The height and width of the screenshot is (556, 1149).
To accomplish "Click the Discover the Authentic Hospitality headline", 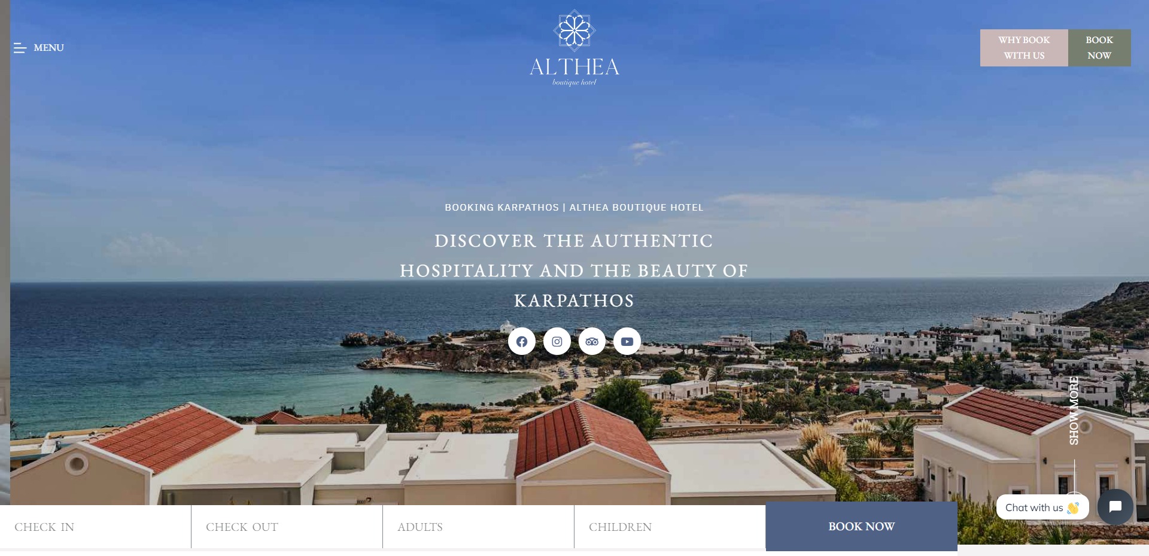I will [x=574, y=271].
